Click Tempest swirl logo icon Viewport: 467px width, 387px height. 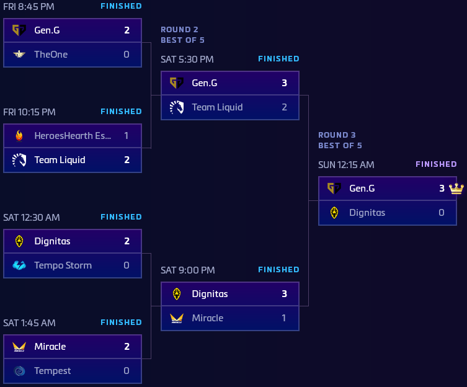[x=19, y=371]
